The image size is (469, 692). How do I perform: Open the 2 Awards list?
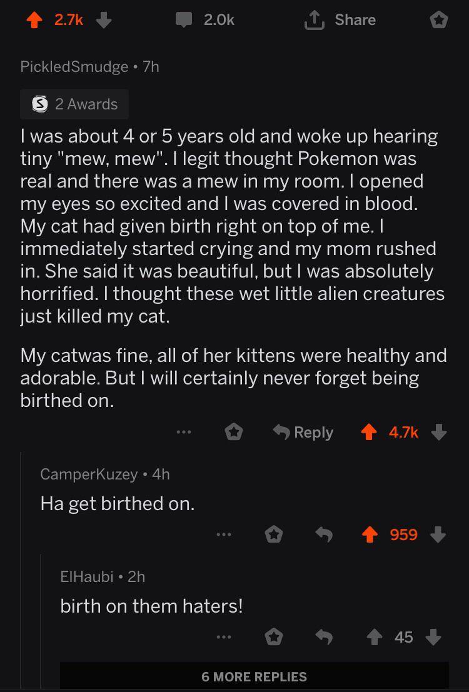click(74, 104)
